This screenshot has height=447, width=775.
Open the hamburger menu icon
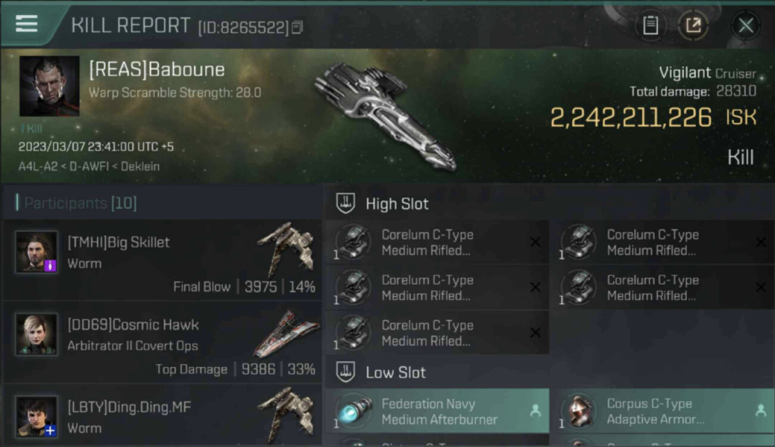click(x=27, y=24)
